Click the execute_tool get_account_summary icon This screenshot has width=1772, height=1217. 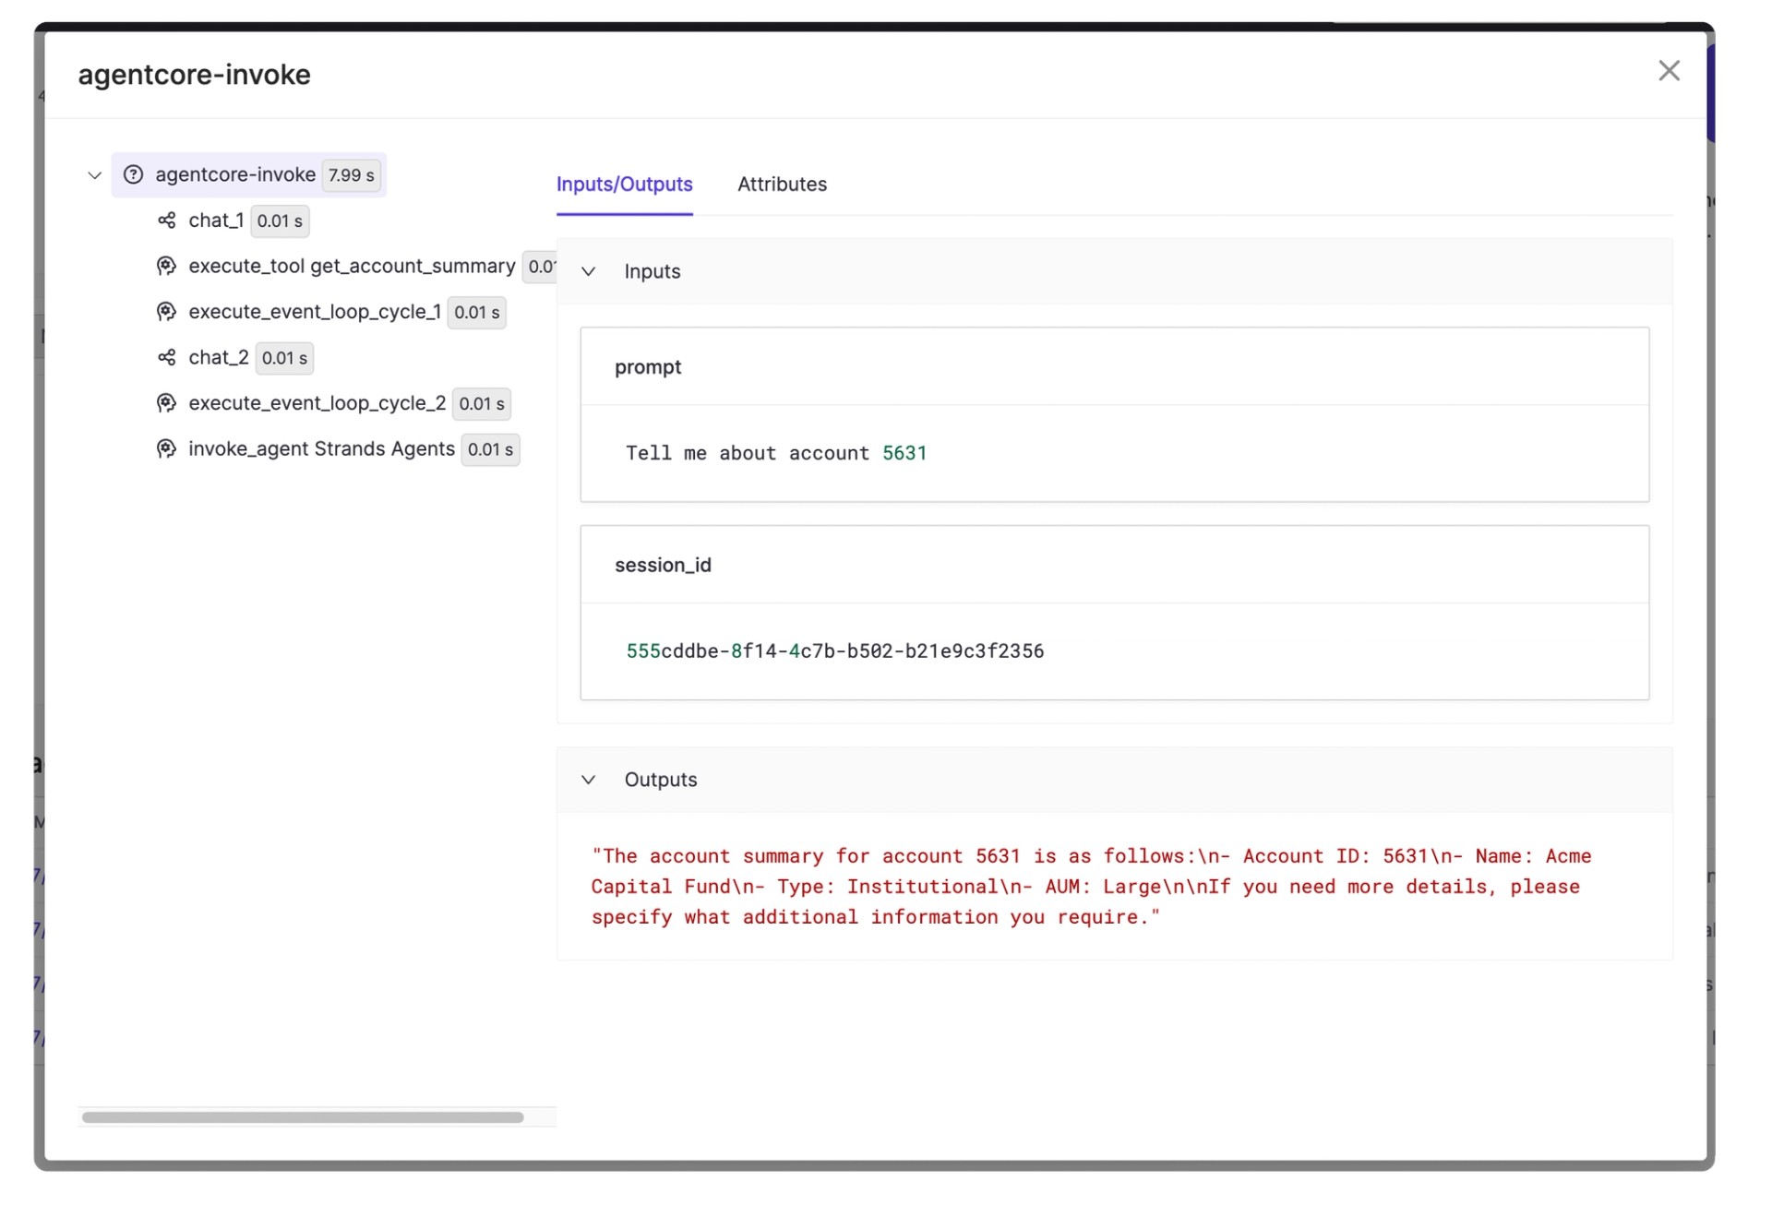pyautogui.click(x=166, y=266)
